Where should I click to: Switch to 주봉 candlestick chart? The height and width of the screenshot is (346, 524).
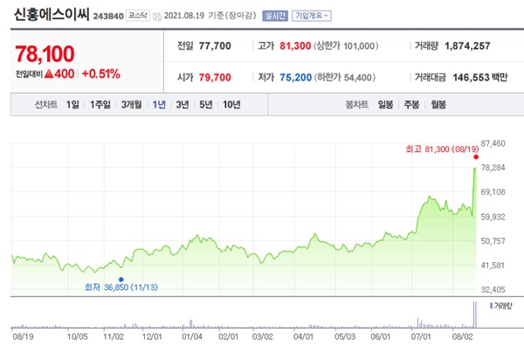(x=411, y=105)
